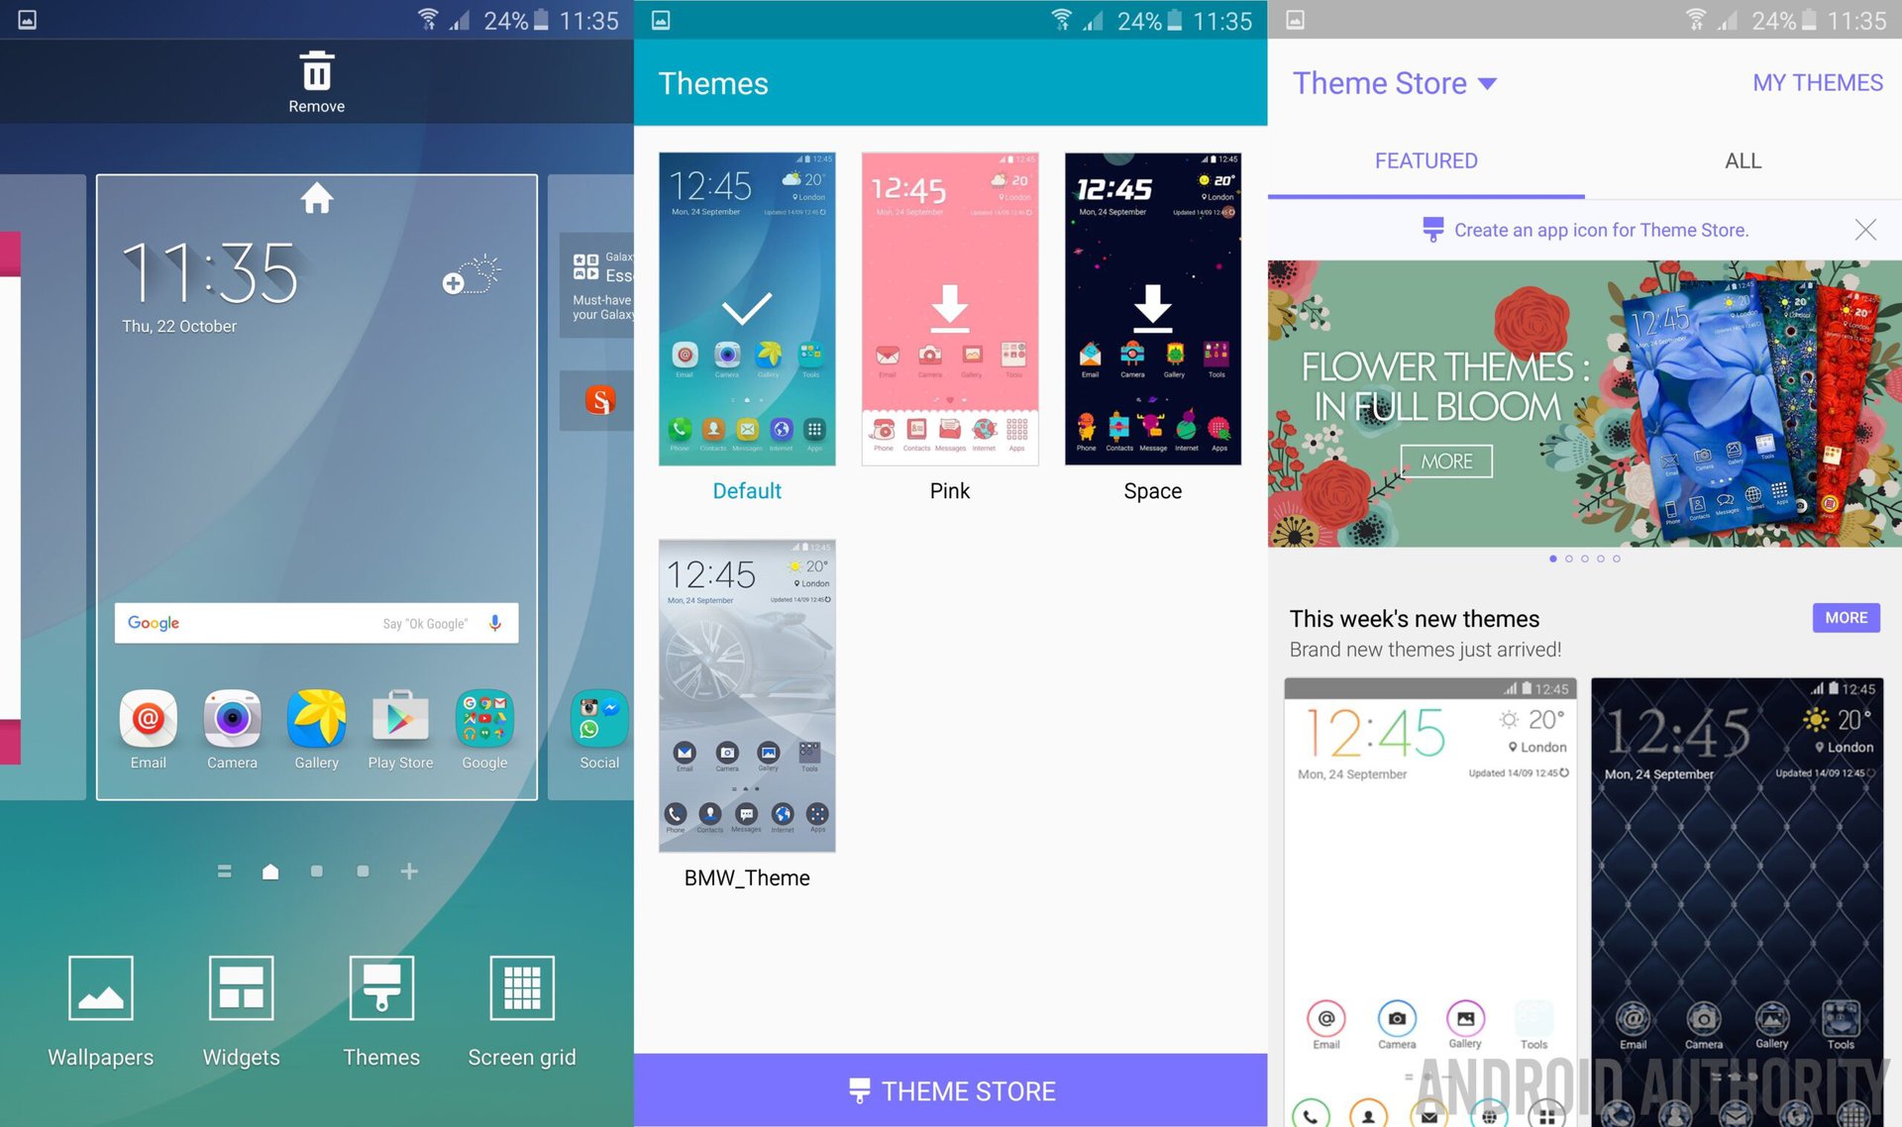The image size is (1902, 1127).
Task: Click MORE for this week's themes
Action: (x=1846, y=619)
